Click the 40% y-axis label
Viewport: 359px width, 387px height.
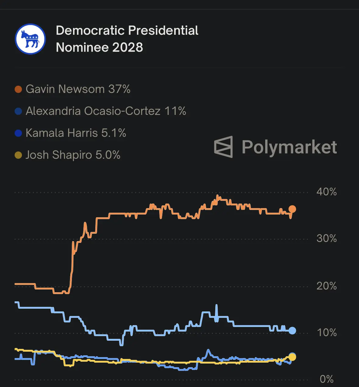[326, 192]
